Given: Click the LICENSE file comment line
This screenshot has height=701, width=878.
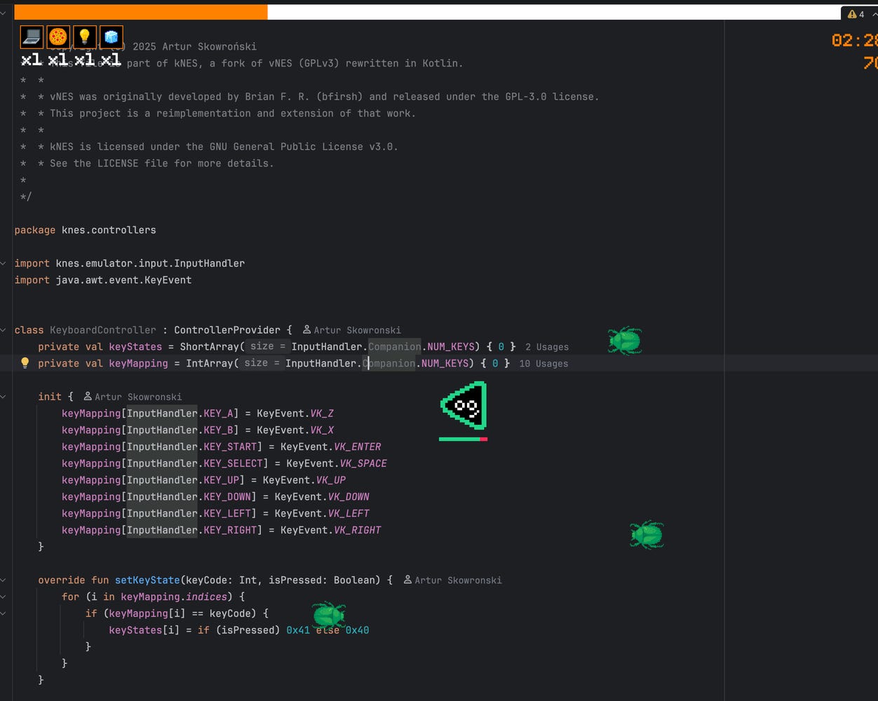Looking at the screenshot, I should click(147, 163).
